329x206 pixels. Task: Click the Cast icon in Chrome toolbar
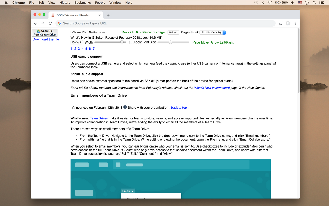(280, 23)
